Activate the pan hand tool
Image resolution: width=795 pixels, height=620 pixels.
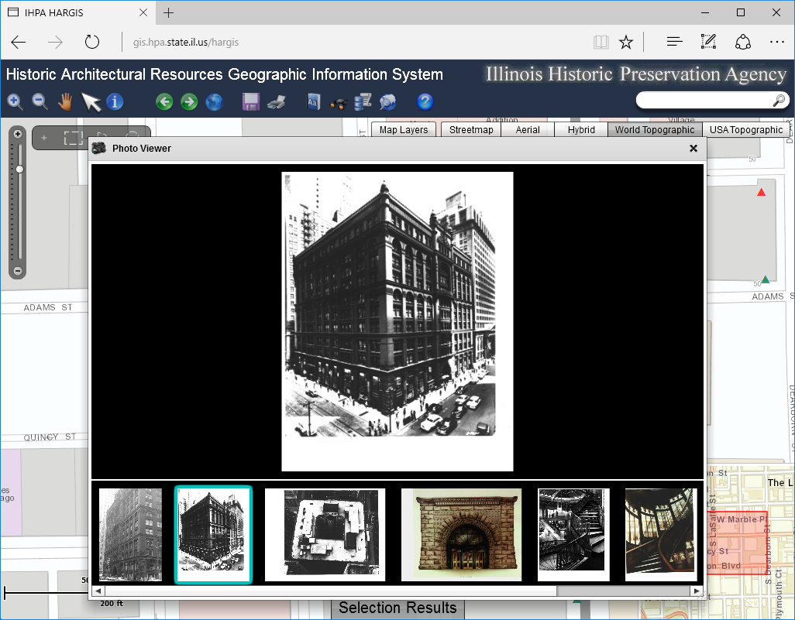pos(65,101)
